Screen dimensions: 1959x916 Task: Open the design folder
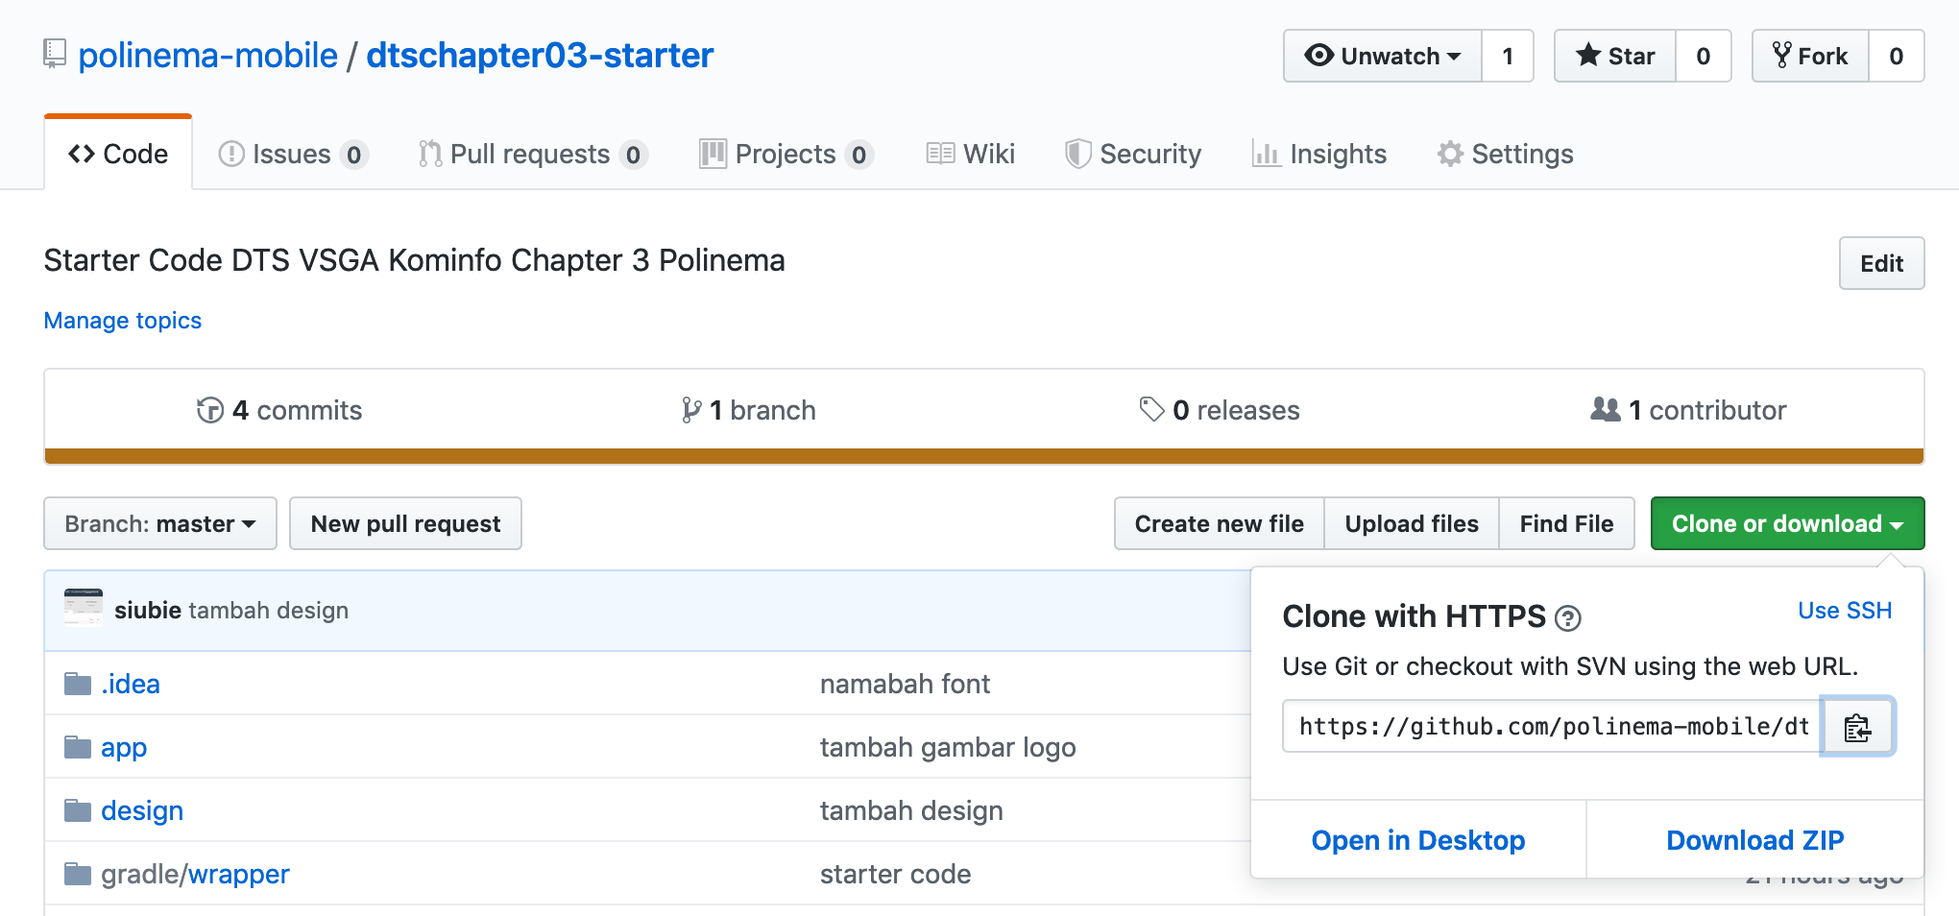click(142, 811)
